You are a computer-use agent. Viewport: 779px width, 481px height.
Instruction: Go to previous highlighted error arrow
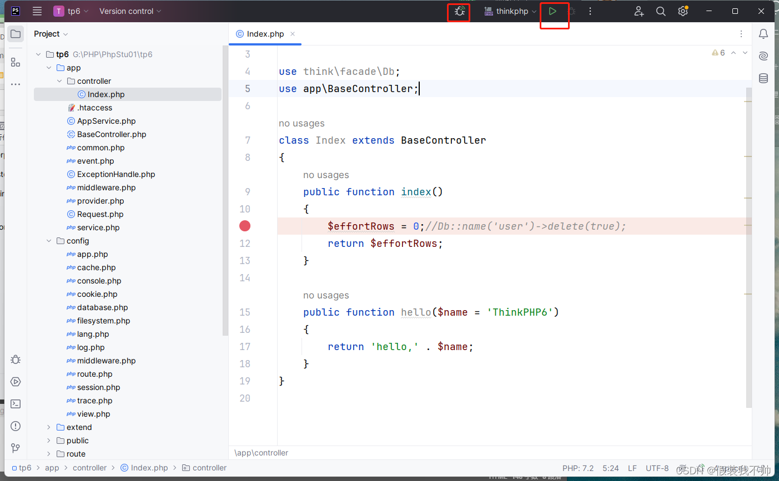tap(733, 53)
